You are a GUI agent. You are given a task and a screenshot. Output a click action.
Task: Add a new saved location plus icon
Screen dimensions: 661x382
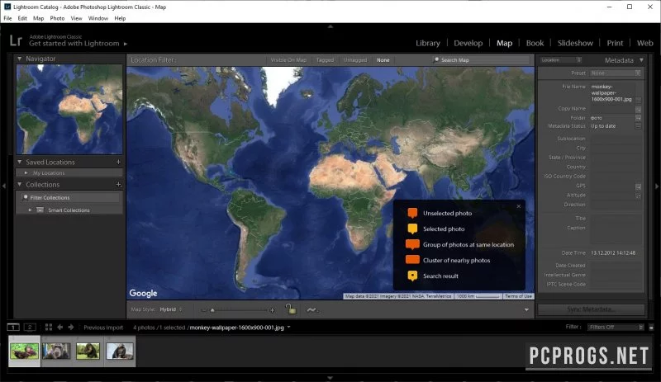click(118, 162)
